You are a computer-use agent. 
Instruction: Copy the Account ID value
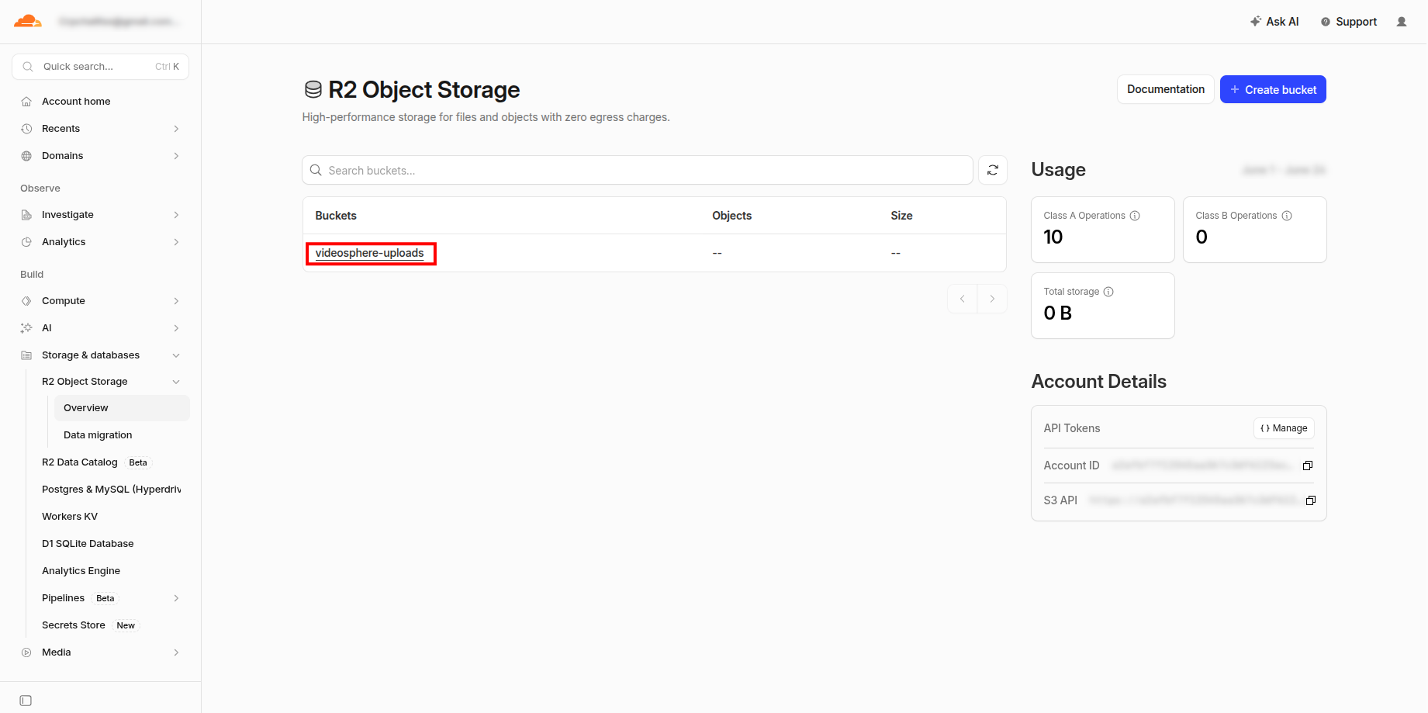coord(1308,466)
